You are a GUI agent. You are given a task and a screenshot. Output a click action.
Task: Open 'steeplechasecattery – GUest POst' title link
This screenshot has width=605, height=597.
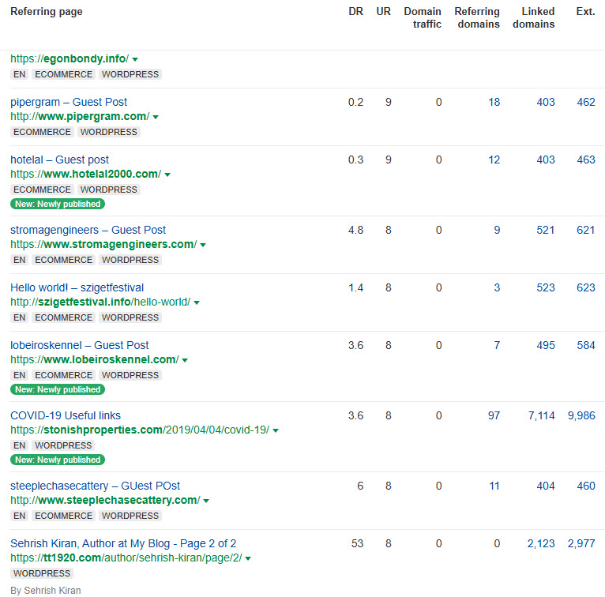pos(95,486)
